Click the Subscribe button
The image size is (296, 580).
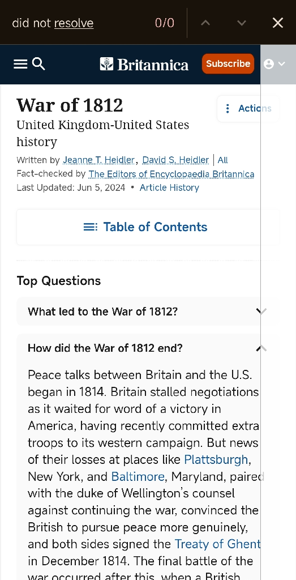(x=228, y=63)
